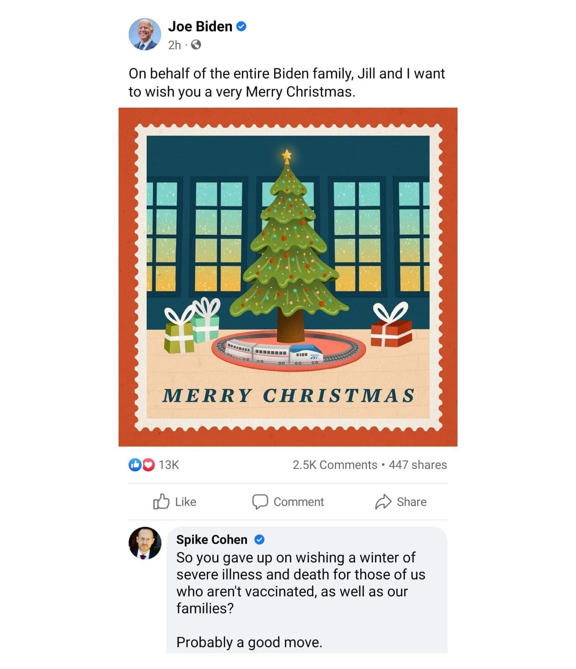576x669 pixels.
Task: View the 447 shares list
Action: point(418,465)
